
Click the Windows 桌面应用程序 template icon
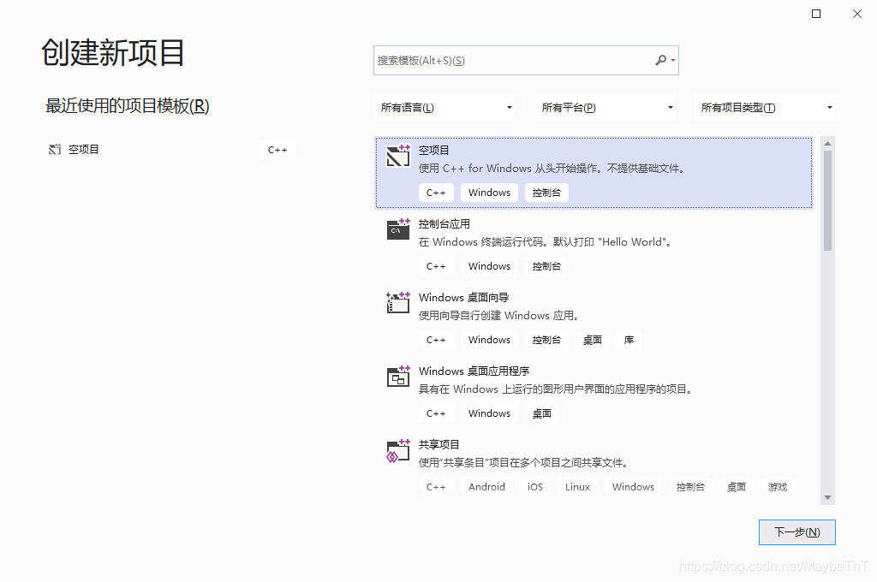click(x=398, y=377)
